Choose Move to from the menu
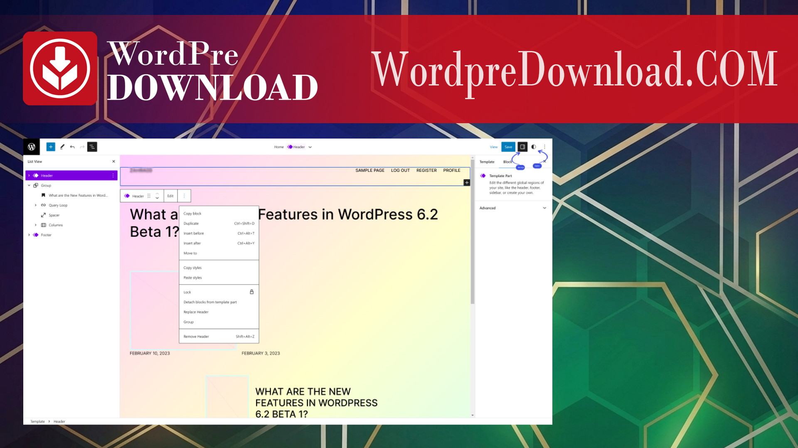 pos(219,253)
